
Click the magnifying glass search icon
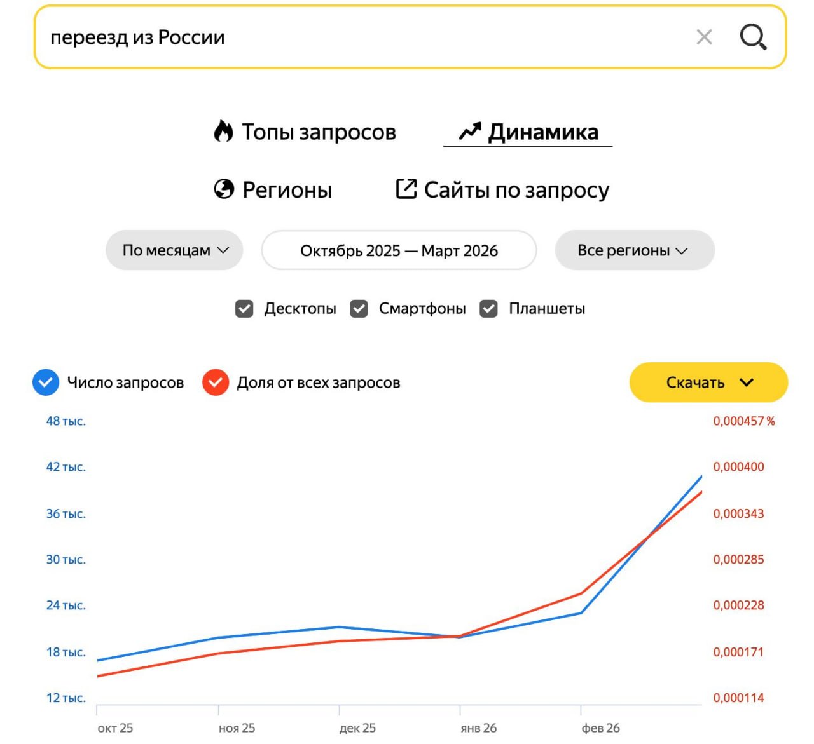pyautogui.click(x=753, y=37)
